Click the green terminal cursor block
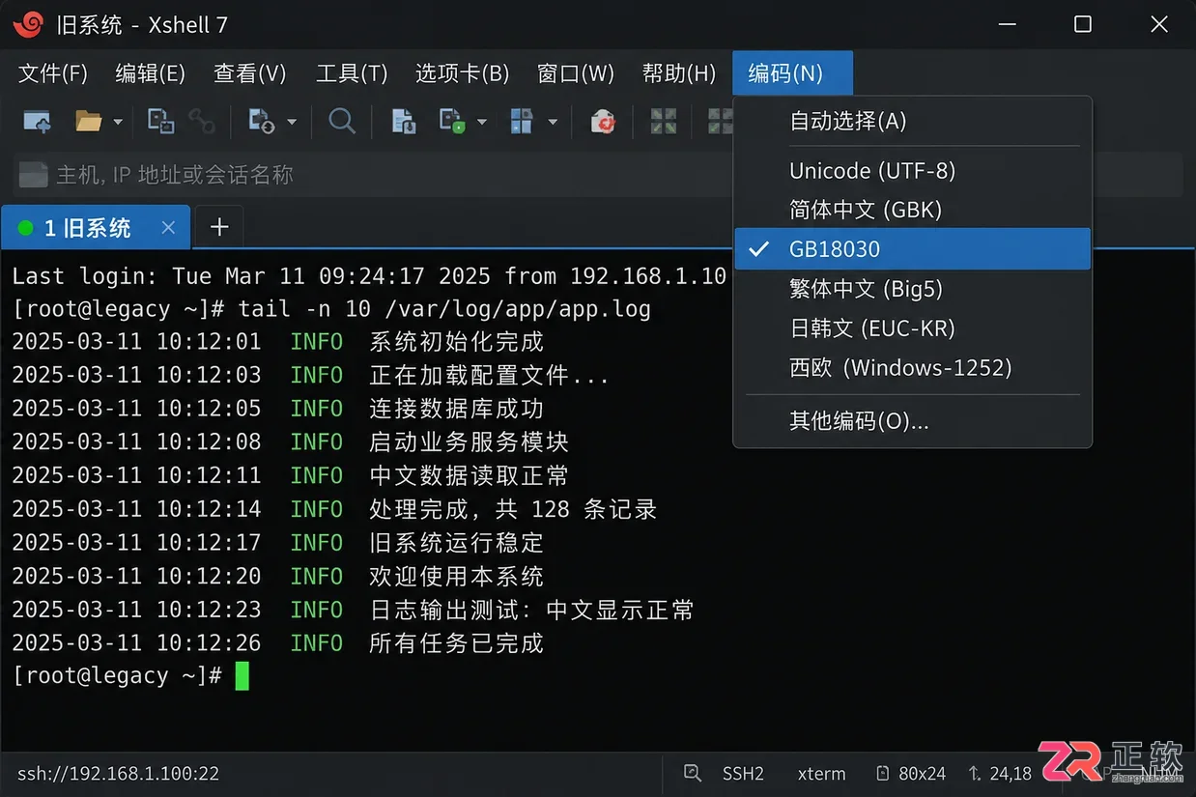The width and height of the screenshot is (1196, 797). click(242, 675)
